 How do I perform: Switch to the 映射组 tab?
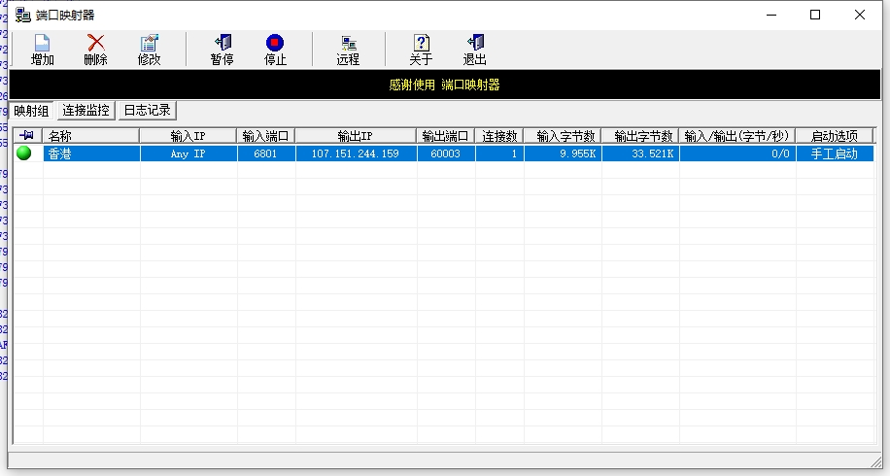31,111
